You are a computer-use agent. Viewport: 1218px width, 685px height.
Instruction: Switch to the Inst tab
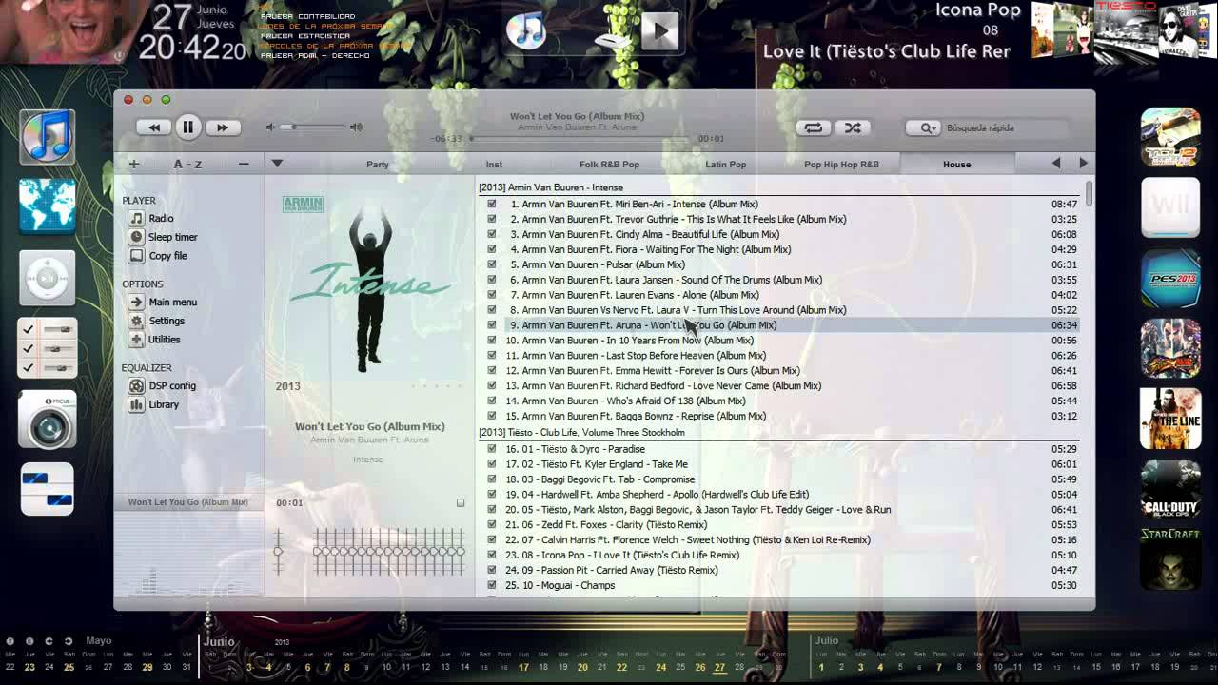pos(494,164)
